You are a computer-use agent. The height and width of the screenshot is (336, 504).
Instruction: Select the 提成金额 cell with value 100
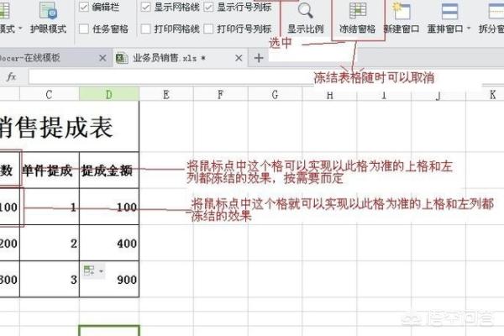(109, 207)
